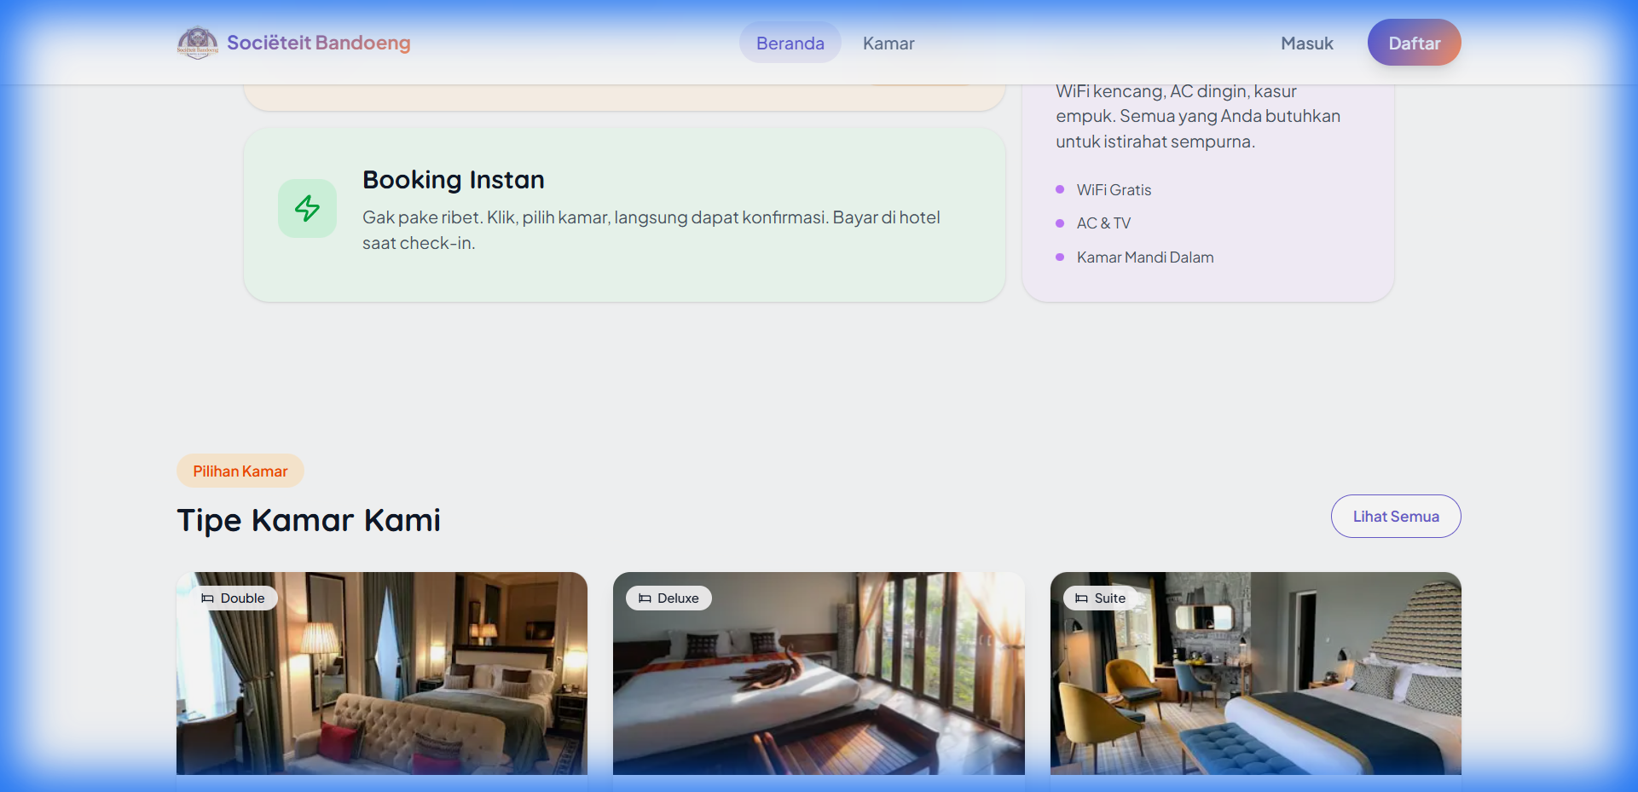
Task: Click the purple bullet beside WiFi Gratis
Action: pos(1060,189)
